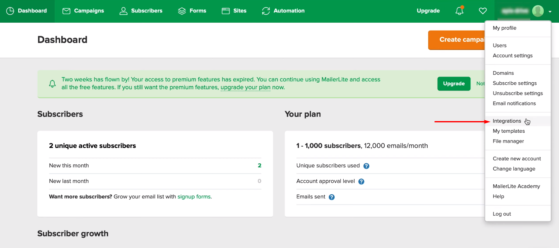Screen dimensions: 559x248
Task: Open Unsubscribe settings
Action: click(518, 93)
